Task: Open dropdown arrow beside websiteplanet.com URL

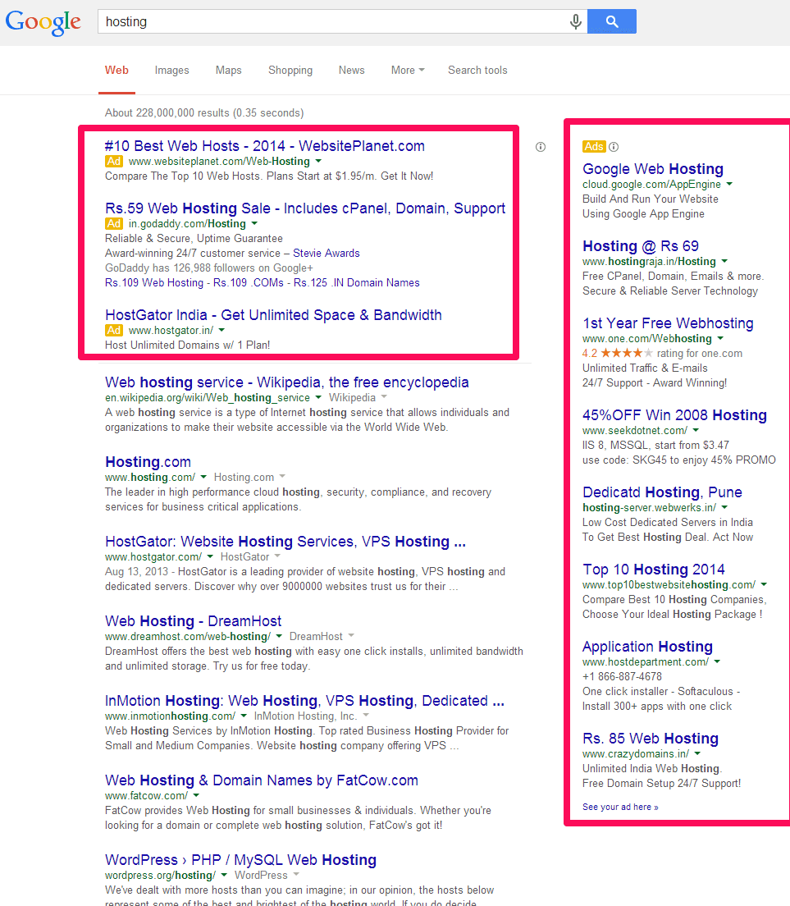Action: coord(318,161)
